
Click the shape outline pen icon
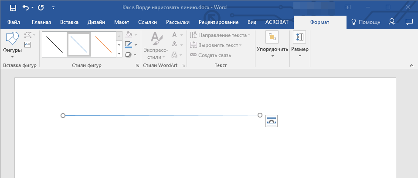129,44
